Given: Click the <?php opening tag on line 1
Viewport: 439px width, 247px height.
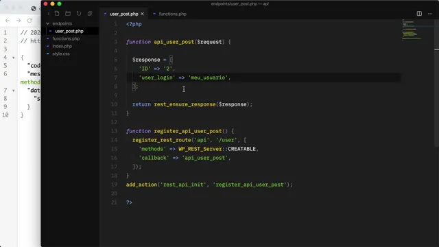Looking at the screenshot, I should (x=134, y=24).
